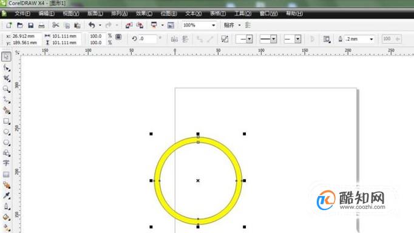Toggle the lock ratio button
The image size is (414, 233).
point(118,37)
